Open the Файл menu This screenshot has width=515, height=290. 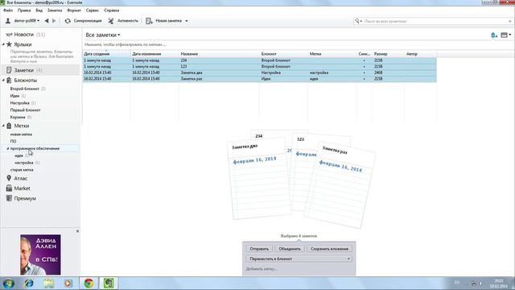point(8,10)
